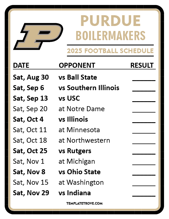Image resolution: width=169 pixels, height=219 pixels.
Task: Select the 'at Minnesota' row text
Action: point(79,130)
